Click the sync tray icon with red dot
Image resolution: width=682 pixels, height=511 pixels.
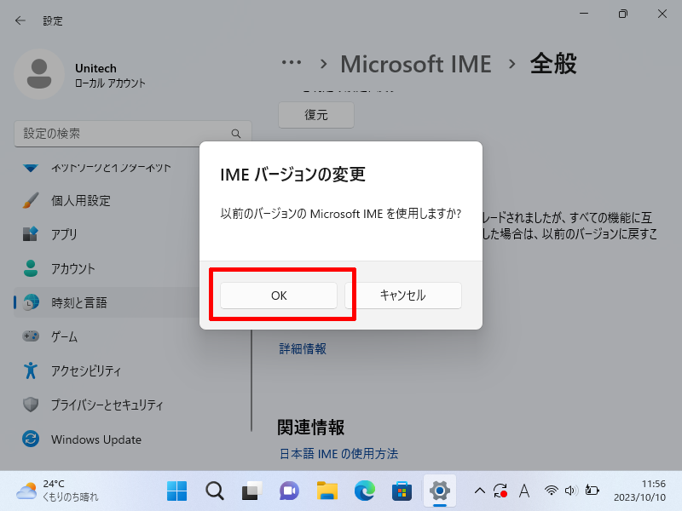(500, 491)
